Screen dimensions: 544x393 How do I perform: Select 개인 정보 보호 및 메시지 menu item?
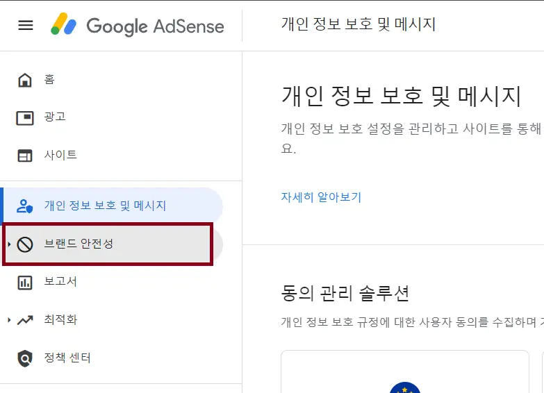click(111, 206)
